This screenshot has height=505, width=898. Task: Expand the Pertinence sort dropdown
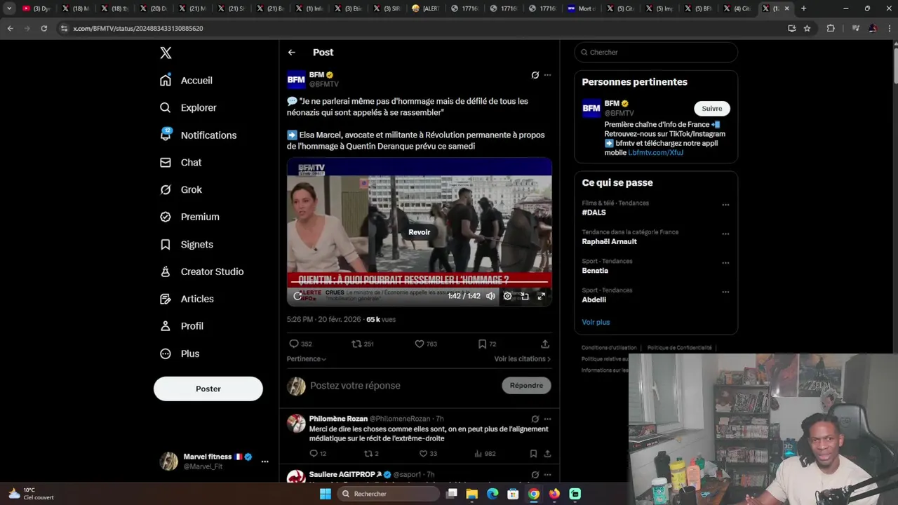point(307,359)
